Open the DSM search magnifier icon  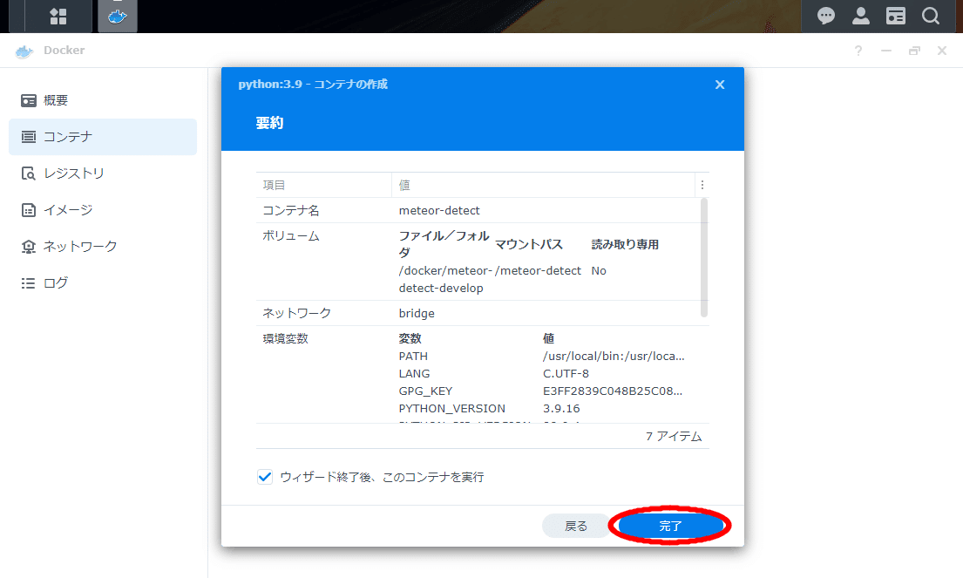[x=931, y=16]
